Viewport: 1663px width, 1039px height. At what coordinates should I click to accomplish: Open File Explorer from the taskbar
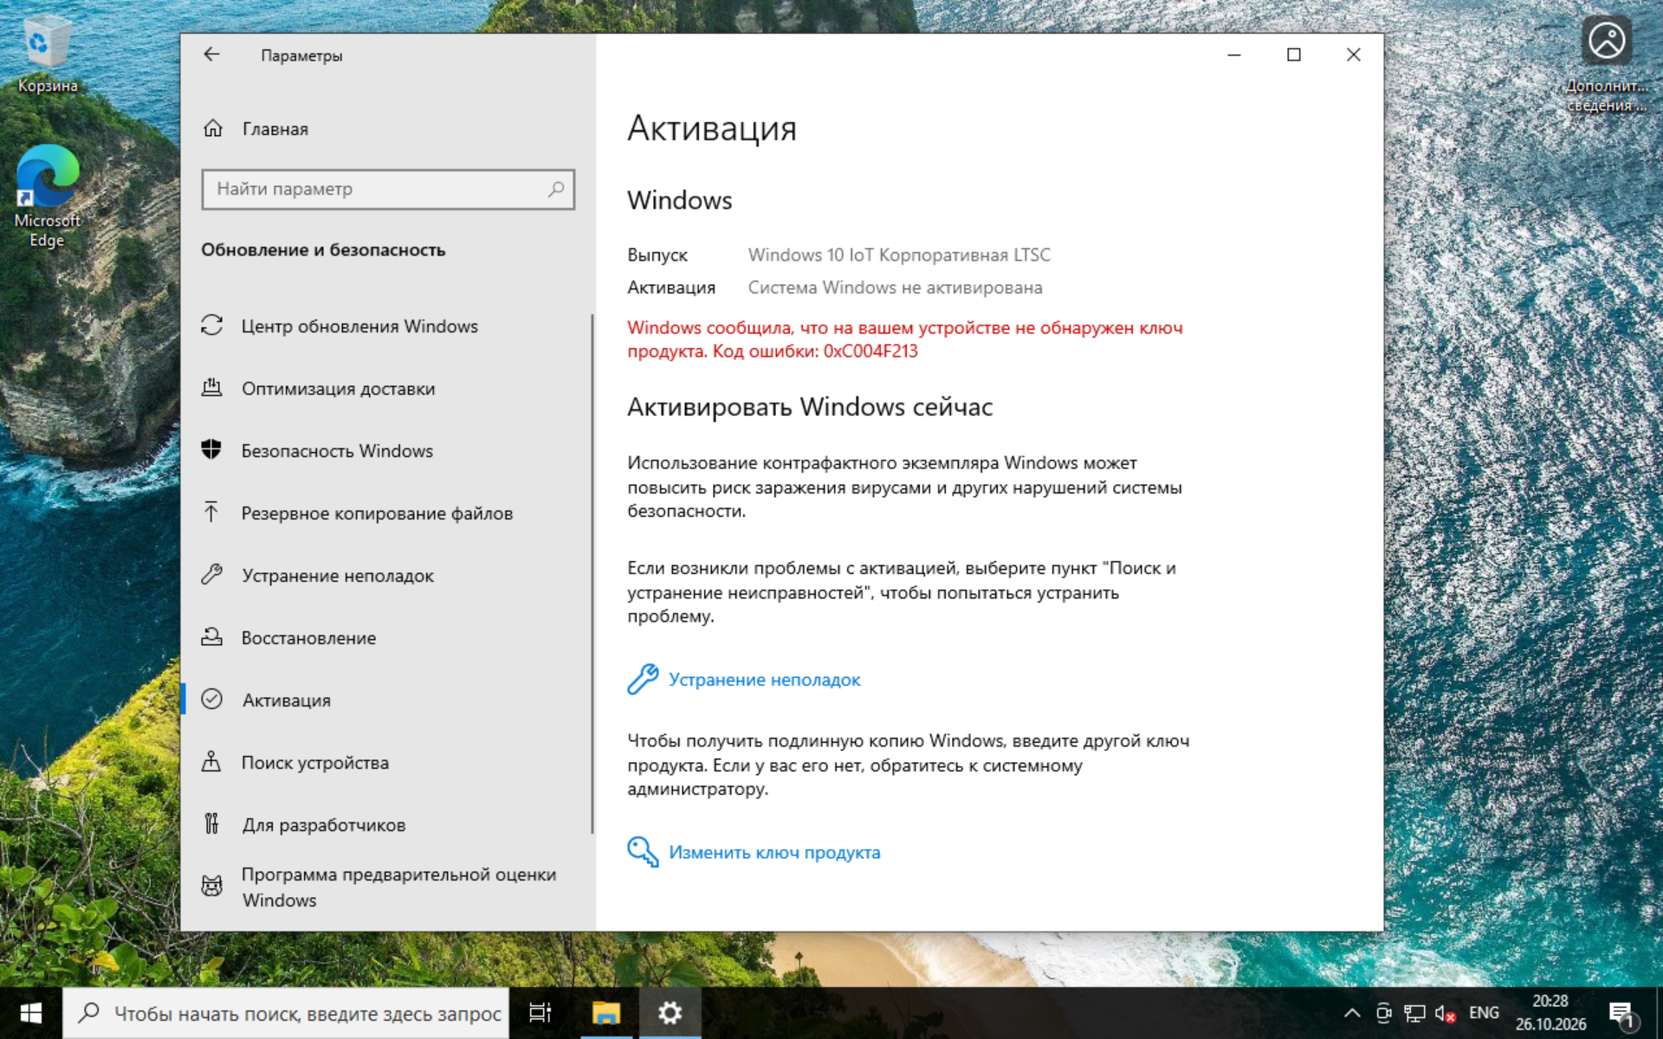tap(606, 1012)
